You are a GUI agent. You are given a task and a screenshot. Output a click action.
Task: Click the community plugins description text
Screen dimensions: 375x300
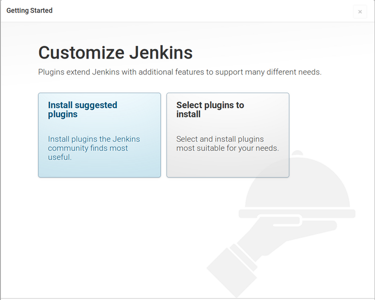pos(94,148)
